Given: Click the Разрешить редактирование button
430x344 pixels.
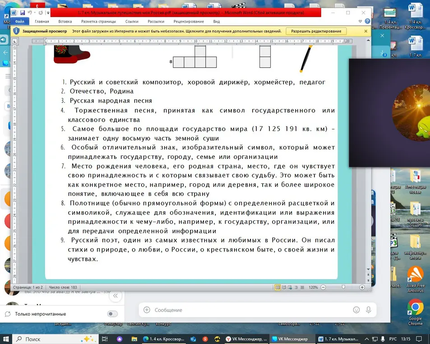Looking at the screenshot, I should 316,31.
